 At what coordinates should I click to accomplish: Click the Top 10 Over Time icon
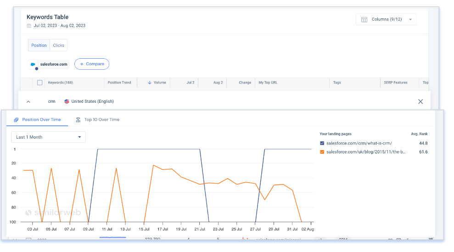pyautogui.click(x=78, y=120)
